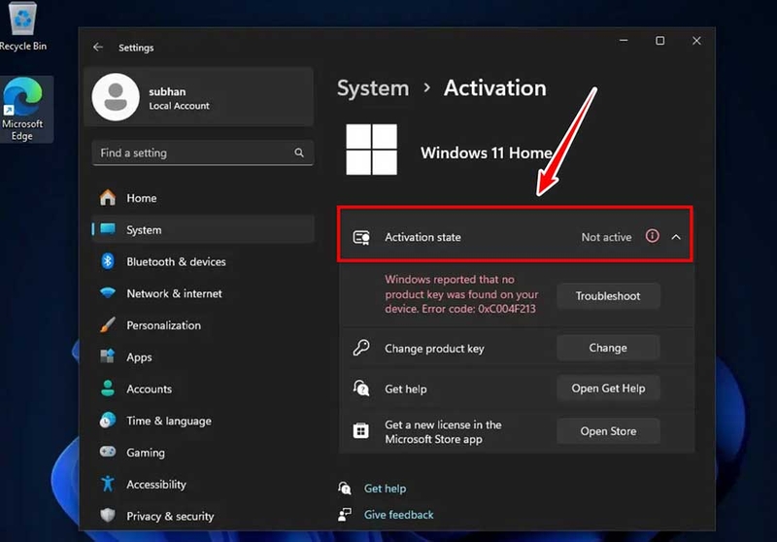This screenshot has width=777, height=542.
Task: Go back using Settings back arrow
Action: pos(98,47)
